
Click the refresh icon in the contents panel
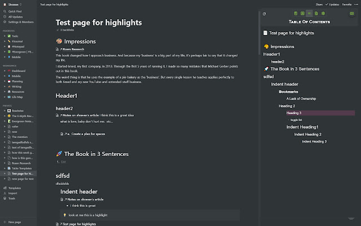pos(265,13)
